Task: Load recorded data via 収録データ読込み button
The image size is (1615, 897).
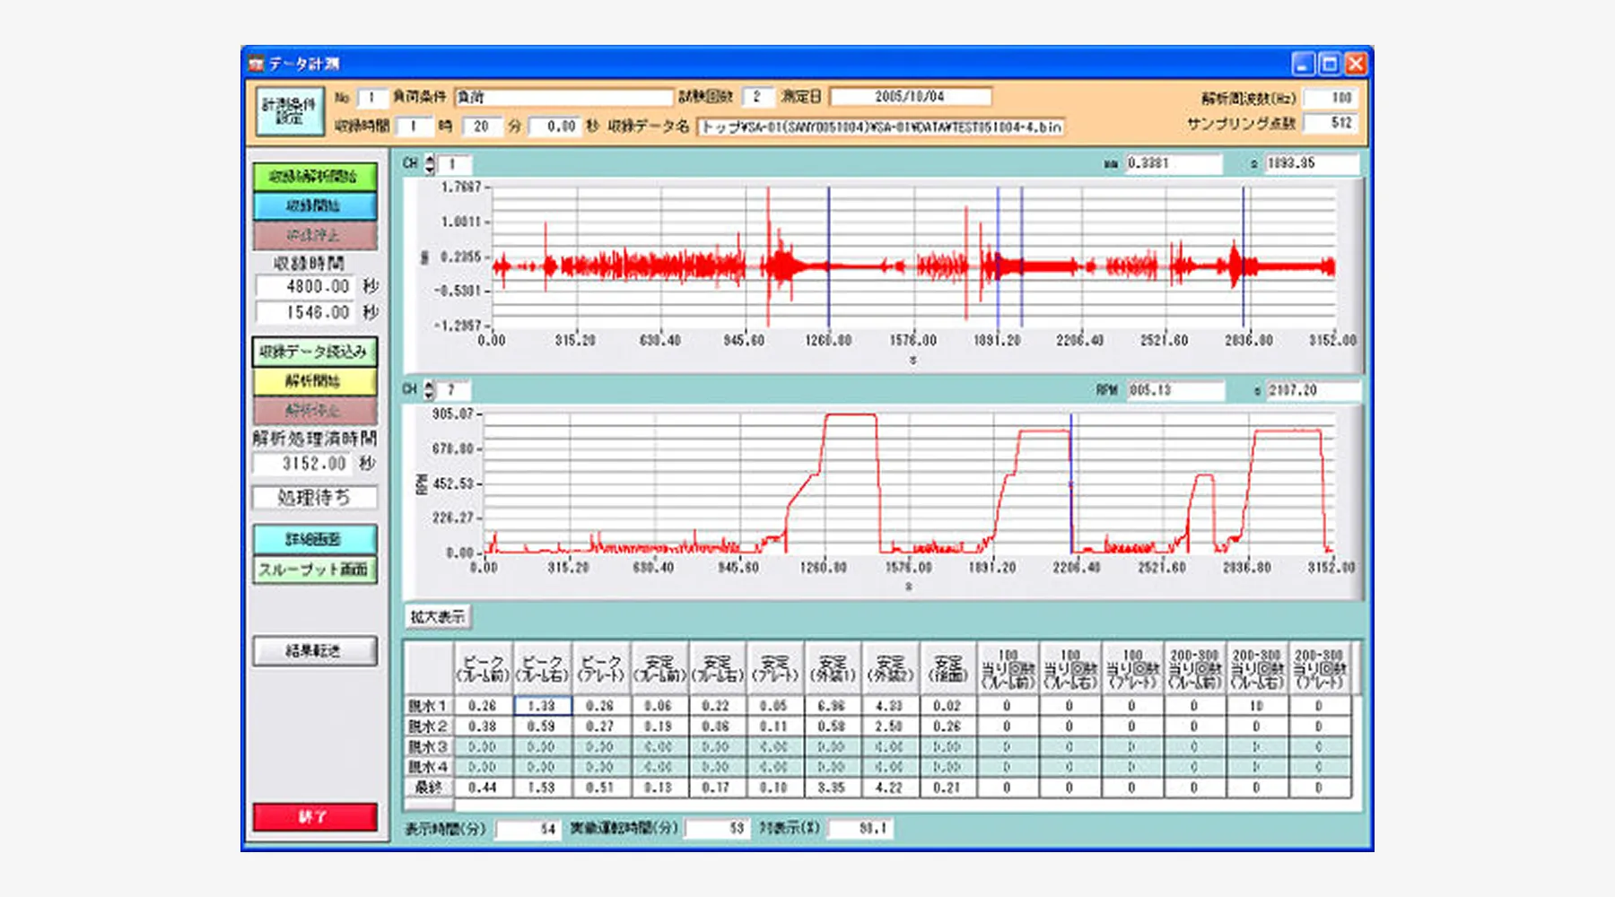Action: pos(314,352)
